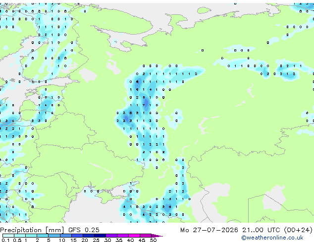Click the '50' legend scale label
This screenshot has width=314, height=242.
(x=153, y=240)
